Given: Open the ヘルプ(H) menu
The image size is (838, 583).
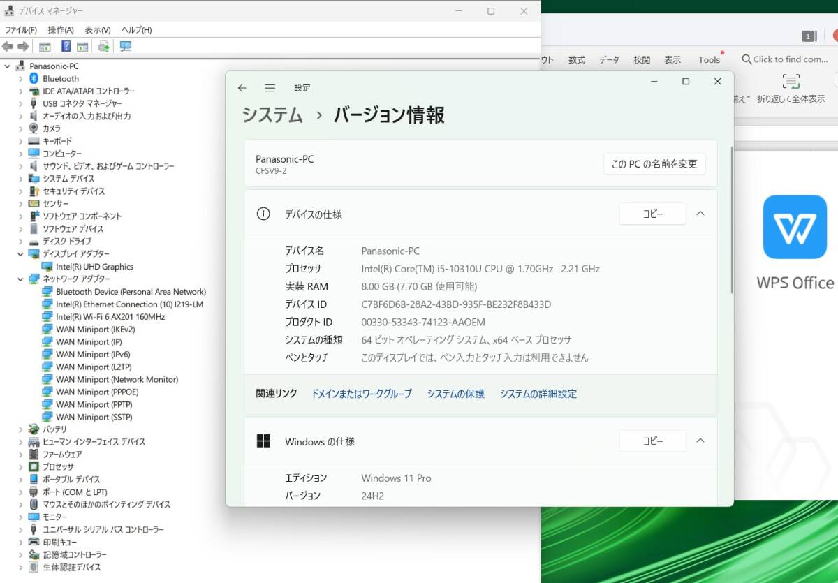Looking at the screenshot, I should tap(136, 30).
